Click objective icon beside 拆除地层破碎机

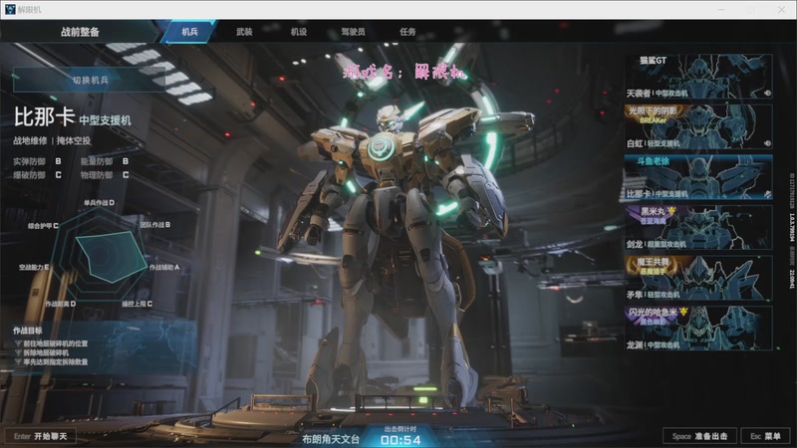pyautogui.click(x=18, y=352)
